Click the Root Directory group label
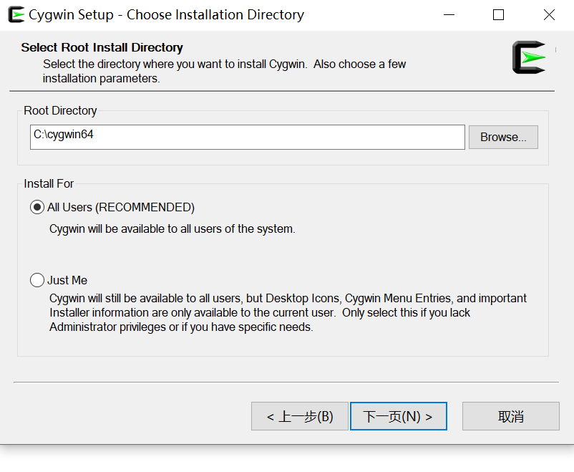The width and height of the screenshot is (574, 472). click(59, 110)
